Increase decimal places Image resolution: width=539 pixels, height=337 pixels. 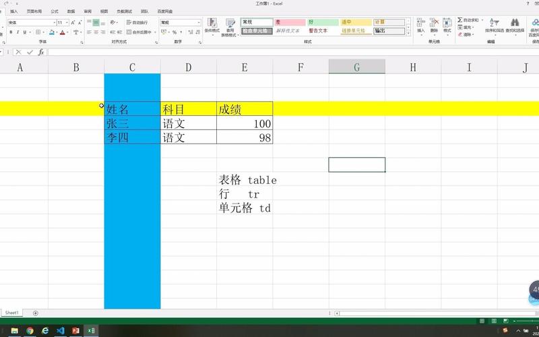click(191, 32)
